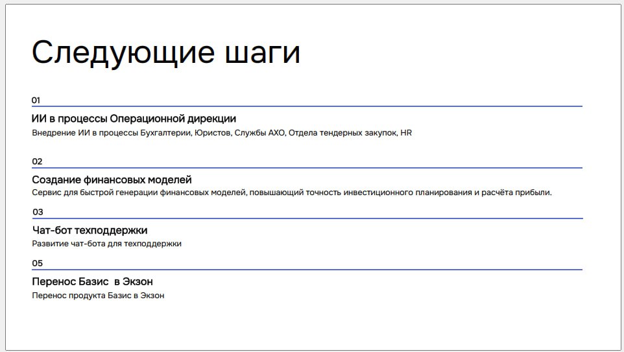Click heading 'Создание финансовых моделей'
This screenshot has width=624, height=352.
coord(112,180)
